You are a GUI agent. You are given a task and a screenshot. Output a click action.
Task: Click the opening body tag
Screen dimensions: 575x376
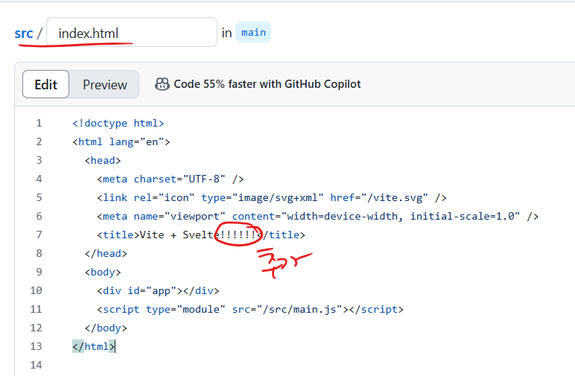coord(103,273)
